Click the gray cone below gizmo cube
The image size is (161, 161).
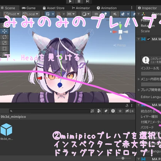[x=120, y=37]
